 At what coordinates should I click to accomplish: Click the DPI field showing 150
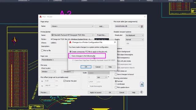(x=134, y=43)
